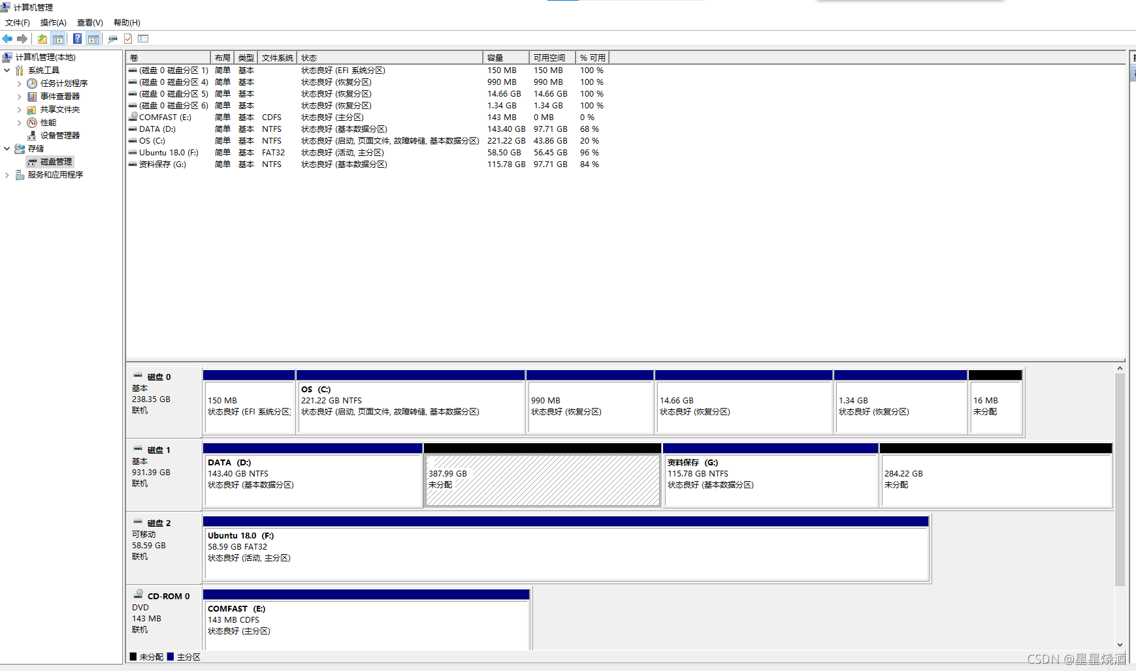Click the COMFAST (E:) CD drive icon in list

pyautogui.click(x=133, y=117)
